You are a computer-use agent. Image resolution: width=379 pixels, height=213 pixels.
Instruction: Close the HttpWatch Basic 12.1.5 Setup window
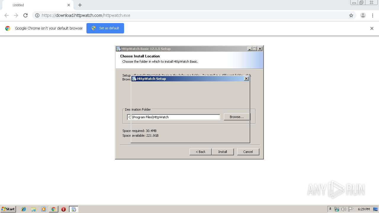click(260, 49)
